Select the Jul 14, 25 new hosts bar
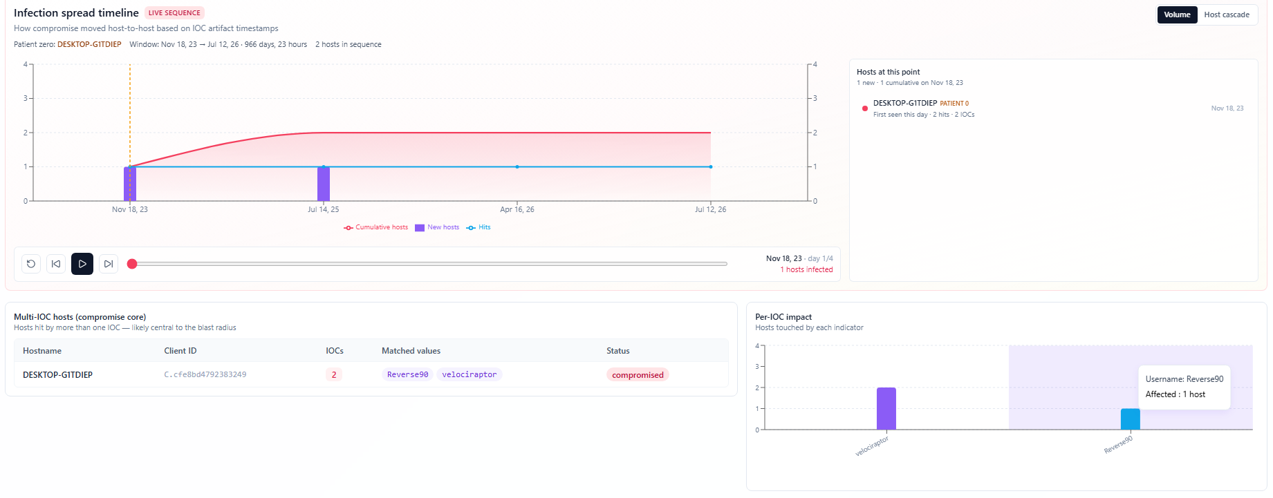1273x498 pixels. (x=324, y=184)
